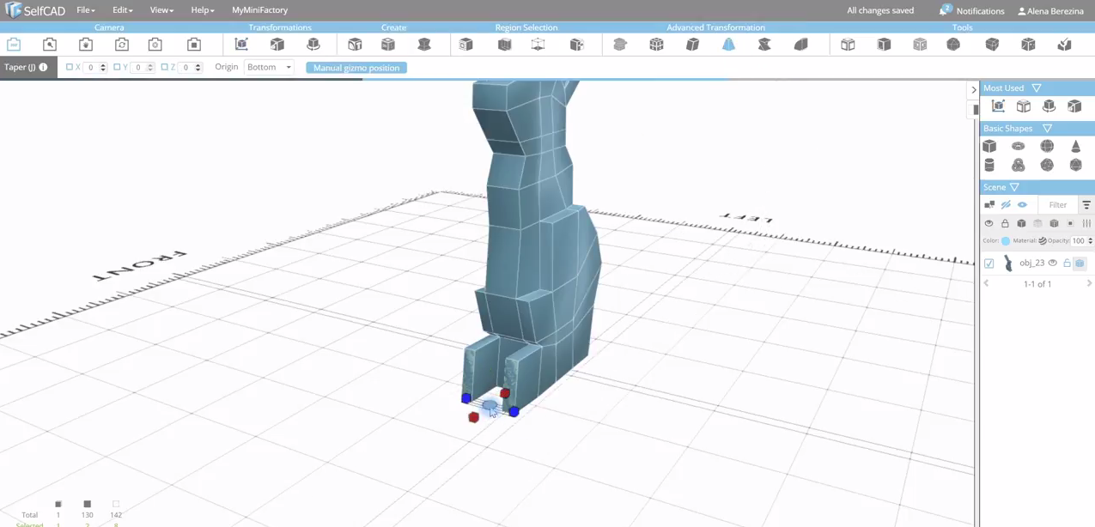The image size is (1095, 527).
Task: Select the Twist tool icon
Action: (764, 45)
